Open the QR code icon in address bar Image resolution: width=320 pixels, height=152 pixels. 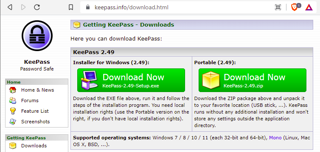(x=278, y=7)
